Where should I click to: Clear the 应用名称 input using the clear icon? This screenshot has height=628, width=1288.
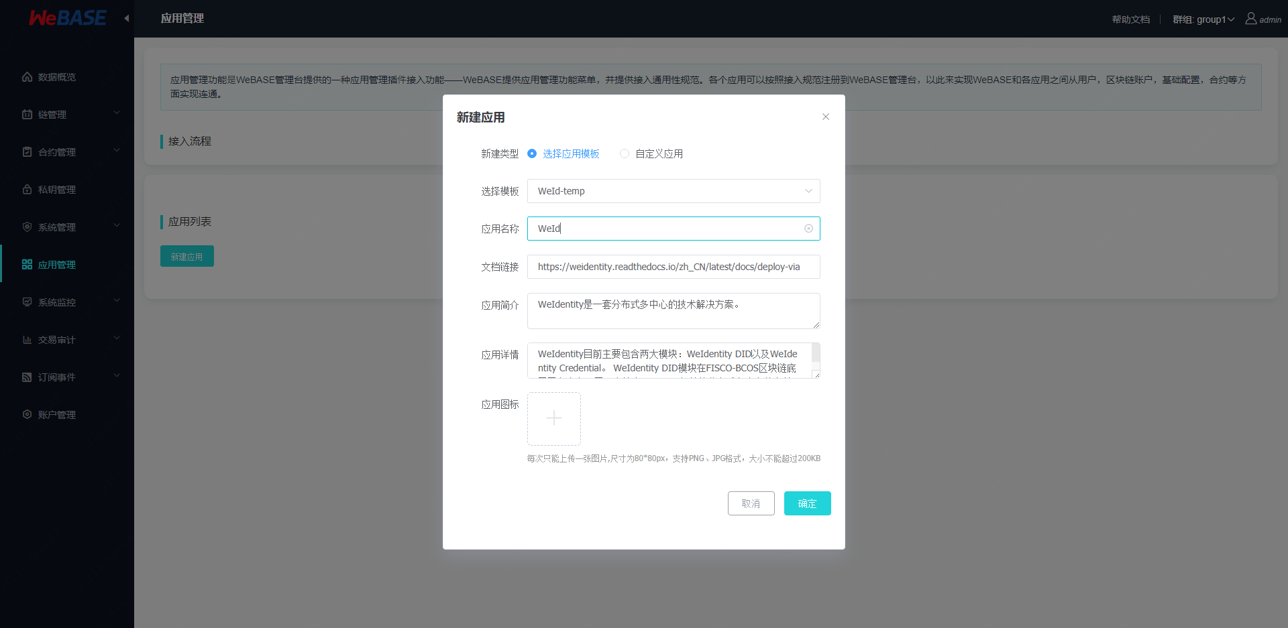pos(808,229)
